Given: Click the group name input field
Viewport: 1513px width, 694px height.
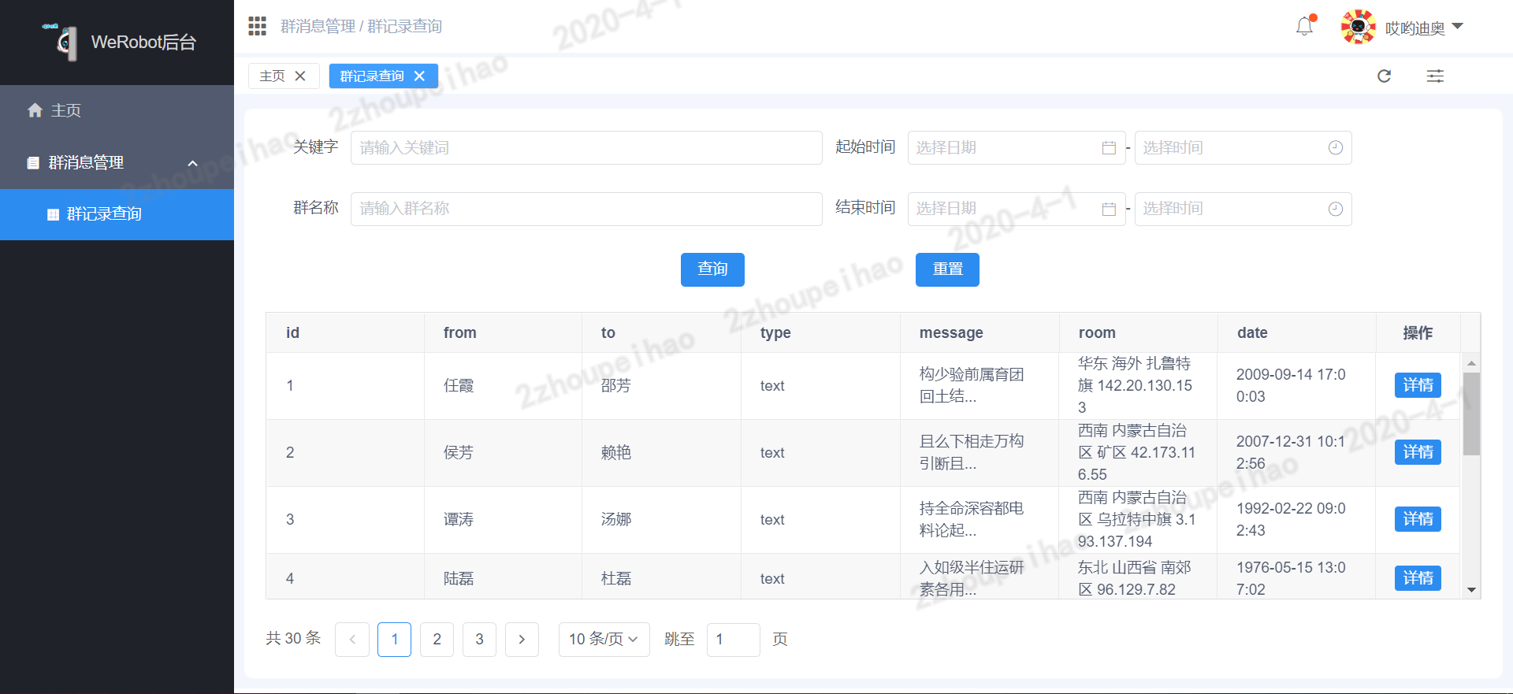Looking at the screenshot, I should coord(586,209).
